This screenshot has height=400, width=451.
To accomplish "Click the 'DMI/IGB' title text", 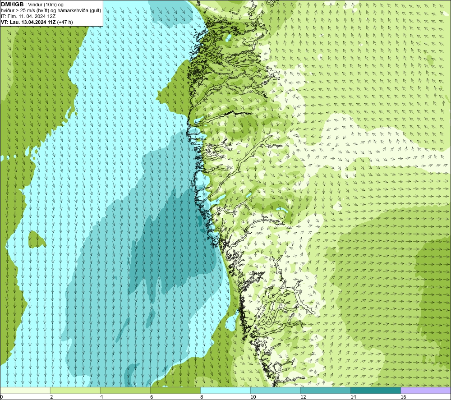I will (x=12, y=5).
